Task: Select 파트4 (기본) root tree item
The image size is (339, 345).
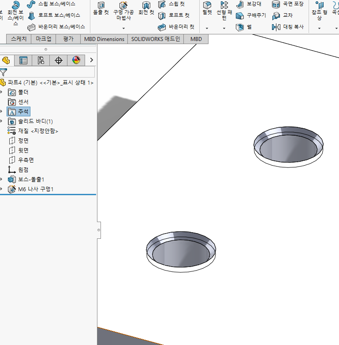Action: (x=47, y=82)
